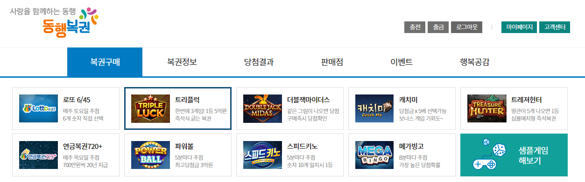This screenshot has width=585, height=182.
Task: Open 고객센터
Action: click(x=554, y=27)
